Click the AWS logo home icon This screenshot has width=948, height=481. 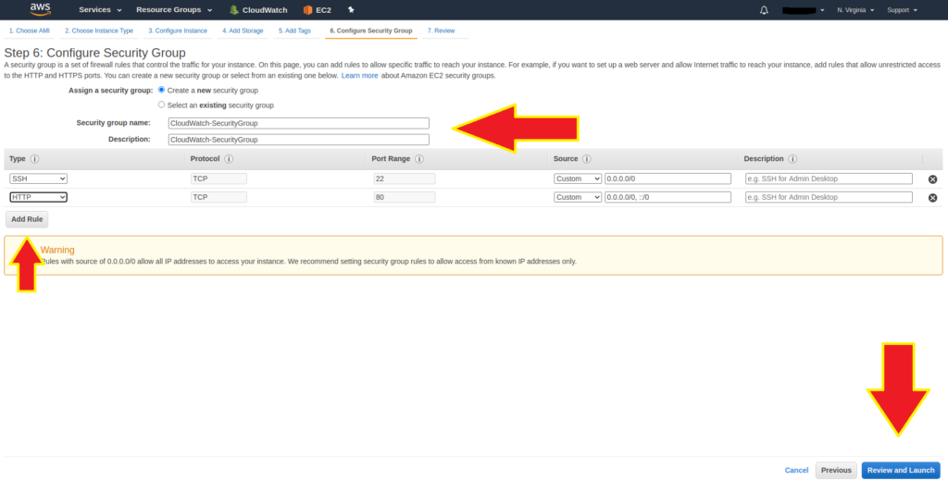(40, 9)
